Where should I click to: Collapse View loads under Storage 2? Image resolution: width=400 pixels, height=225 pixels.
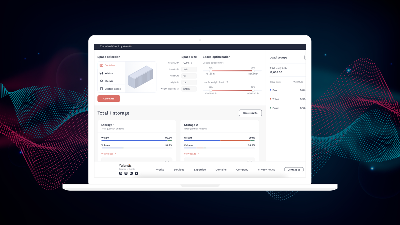click(191, 154)
